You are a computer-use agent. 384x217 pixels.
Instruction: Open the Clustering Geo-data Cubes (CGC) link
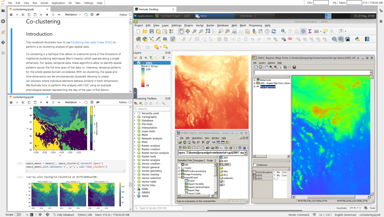[92, 42]
